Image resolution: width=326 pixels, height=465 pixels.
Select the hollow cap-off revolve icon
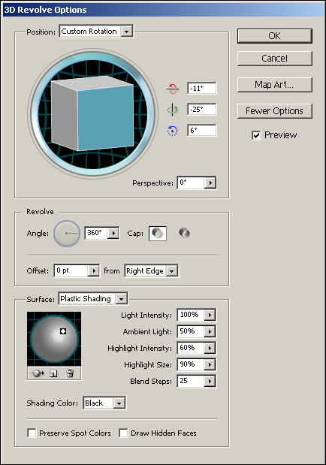tap(184, 233)
